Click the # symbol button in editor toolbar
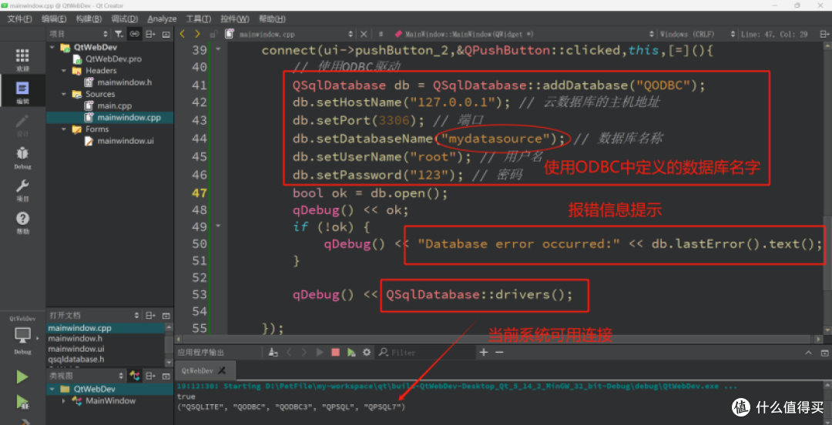Screen dimensions: 832x425 [x=381, y=34]
